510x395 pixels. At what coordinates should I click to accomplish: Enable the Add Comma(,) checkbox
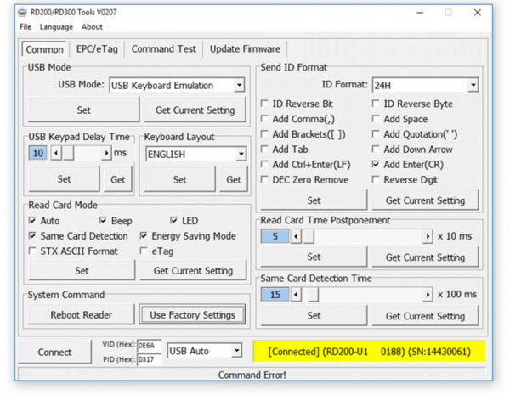coord(266,119)
